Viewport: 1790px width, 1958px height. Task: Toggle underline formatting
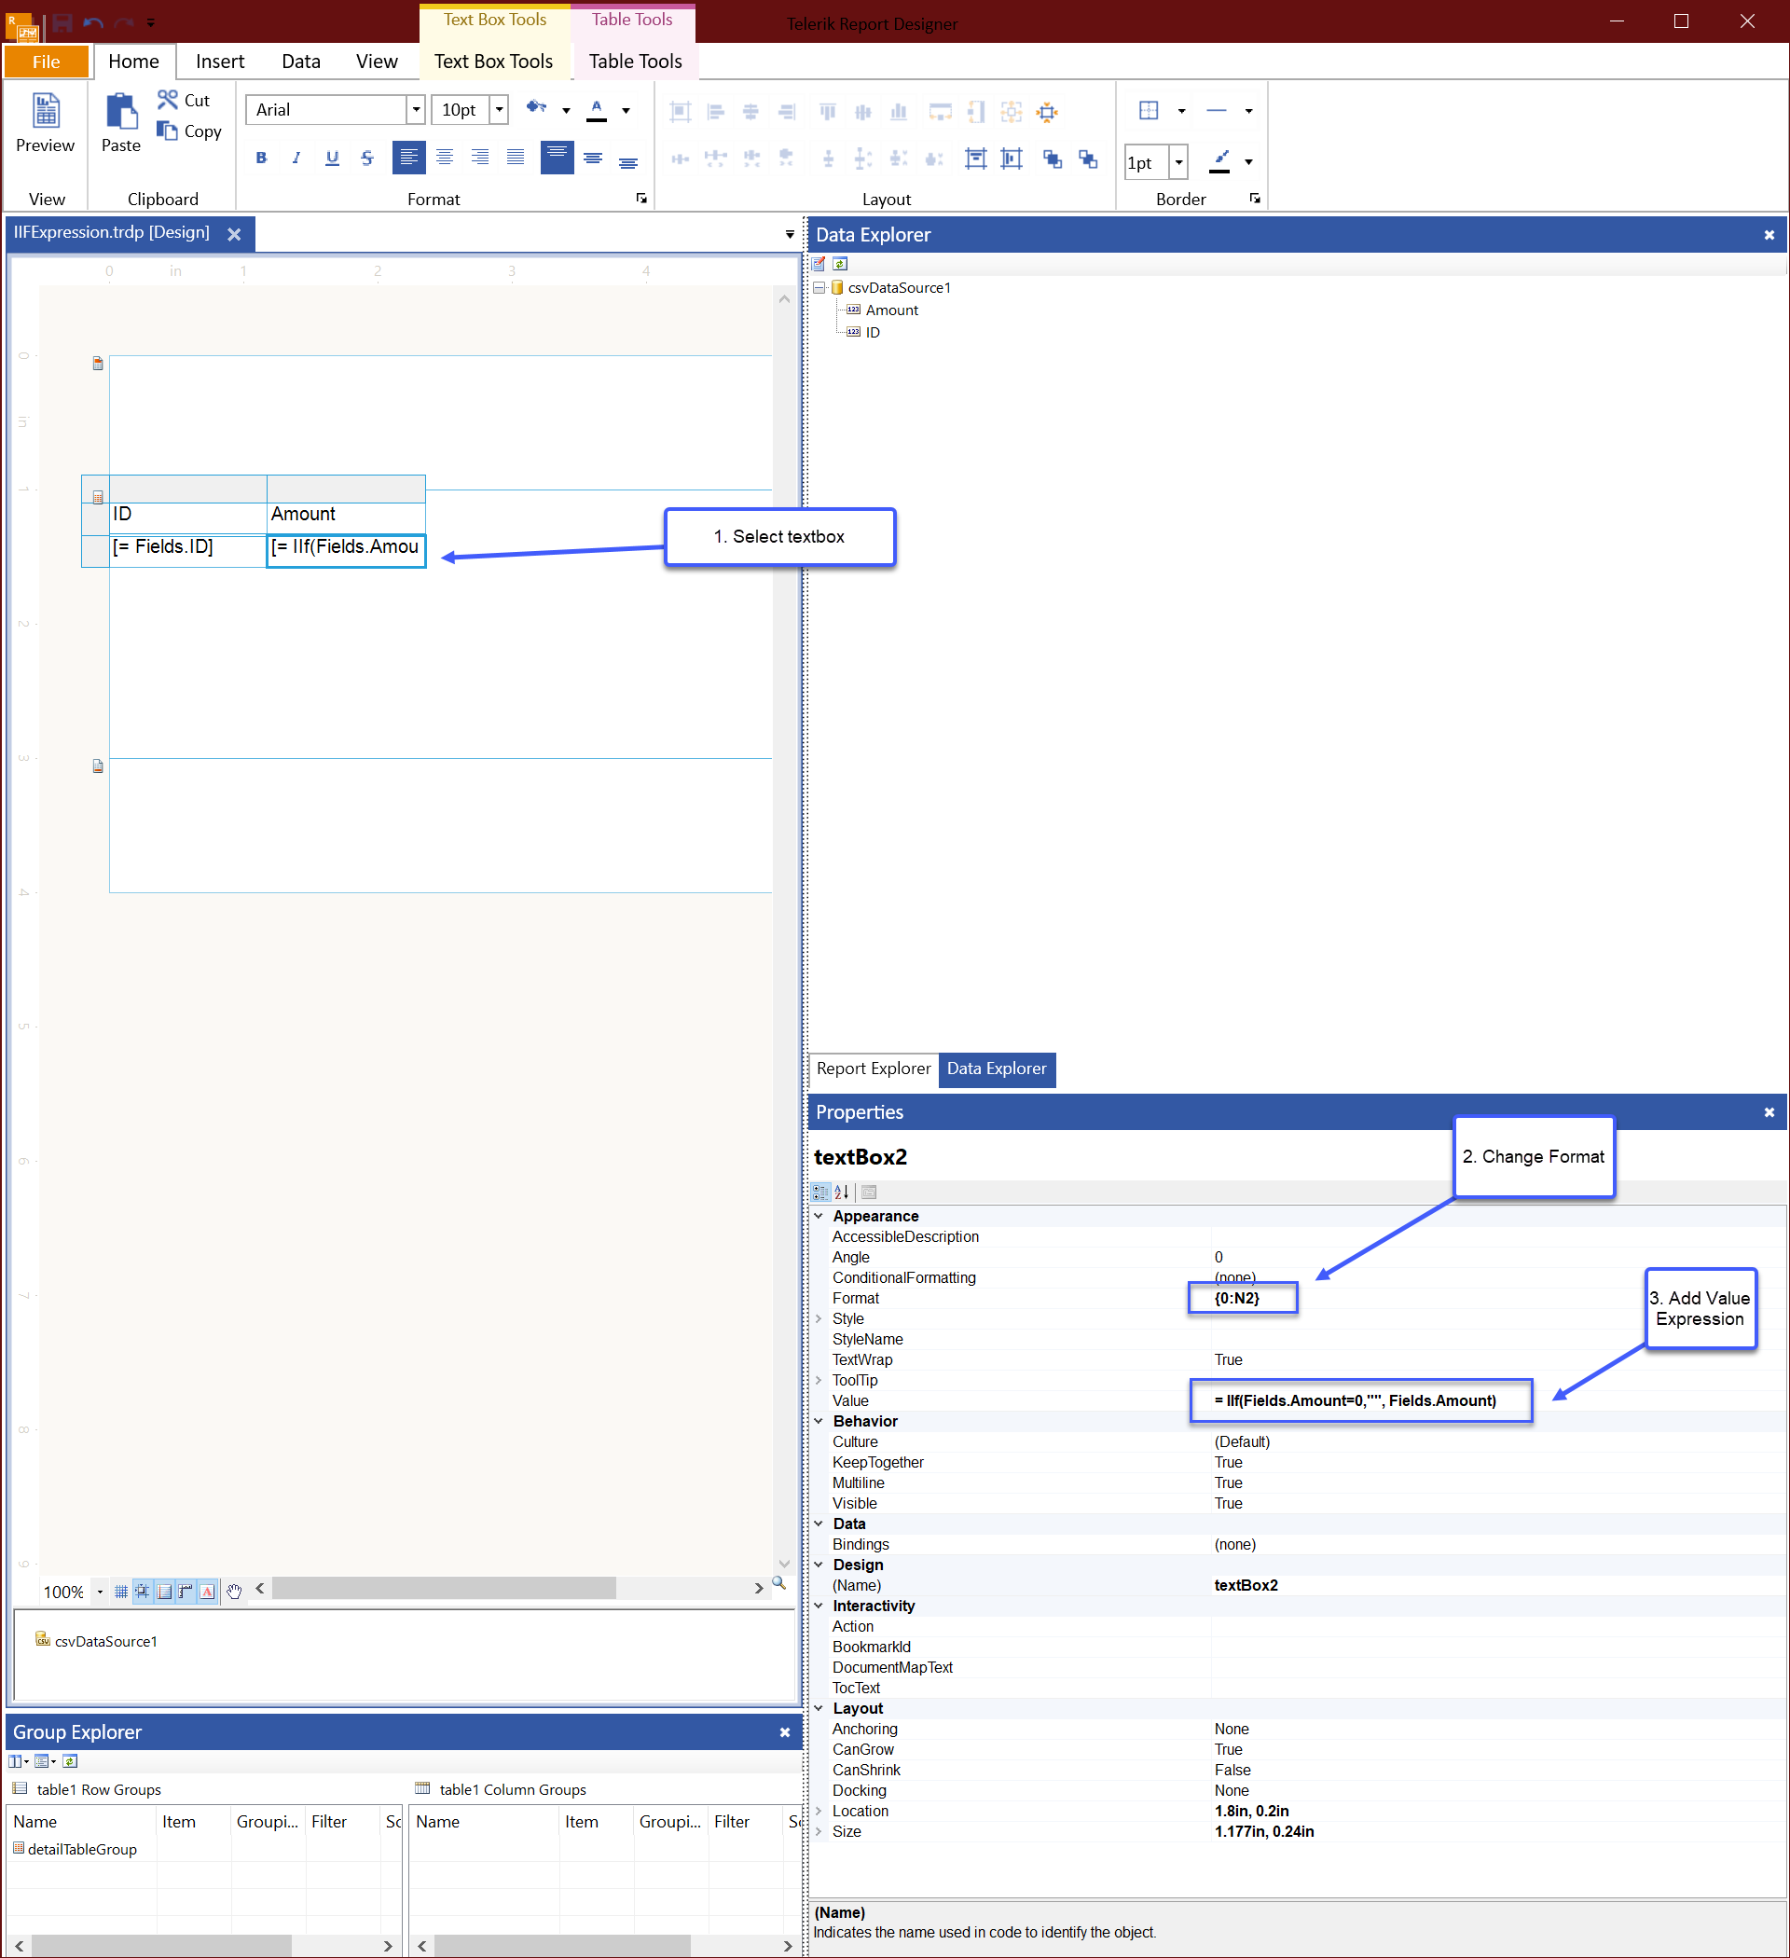pyautogui.click(x=332, y=158)
